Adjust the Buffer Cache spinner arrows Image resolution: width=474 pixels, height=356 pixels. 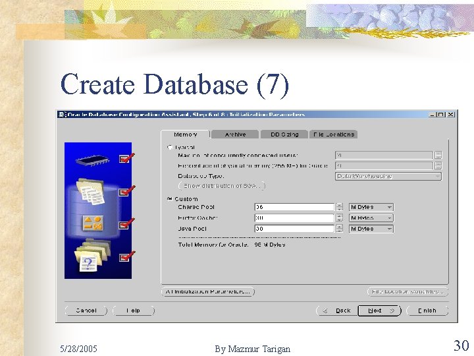click(340, 218)
